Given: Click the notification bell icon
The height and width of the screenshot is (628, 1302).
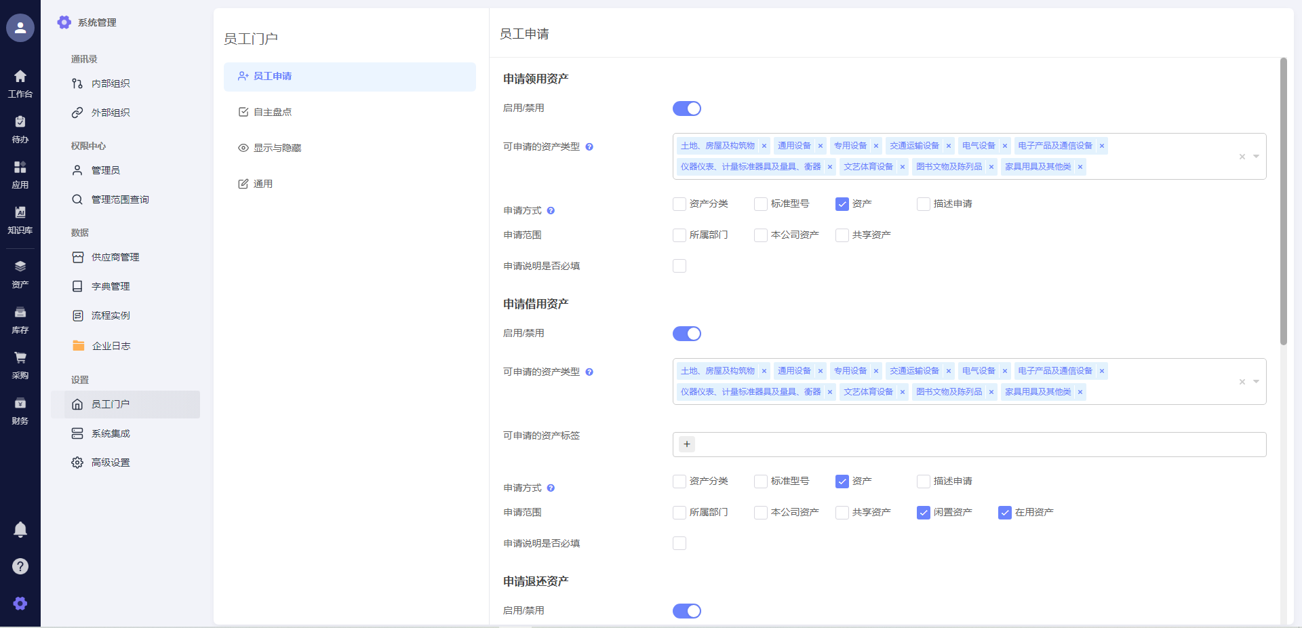Looking at the screenshot, I should pyautogui.click(x=20, y=530).
